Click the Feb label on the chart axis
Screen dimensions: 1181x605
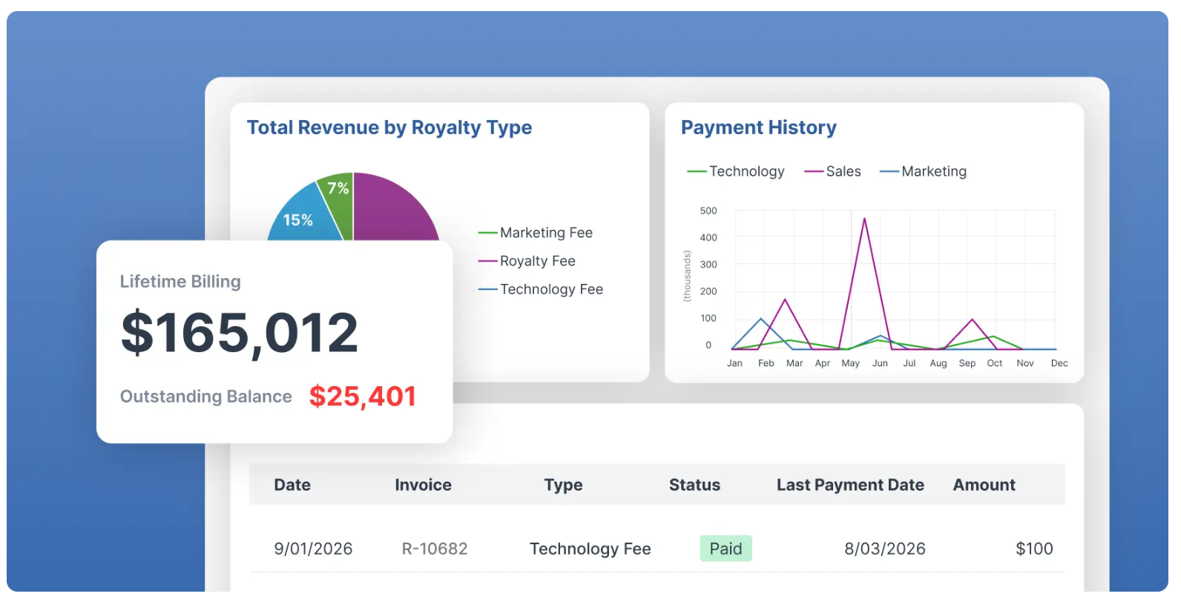point(766,363)
